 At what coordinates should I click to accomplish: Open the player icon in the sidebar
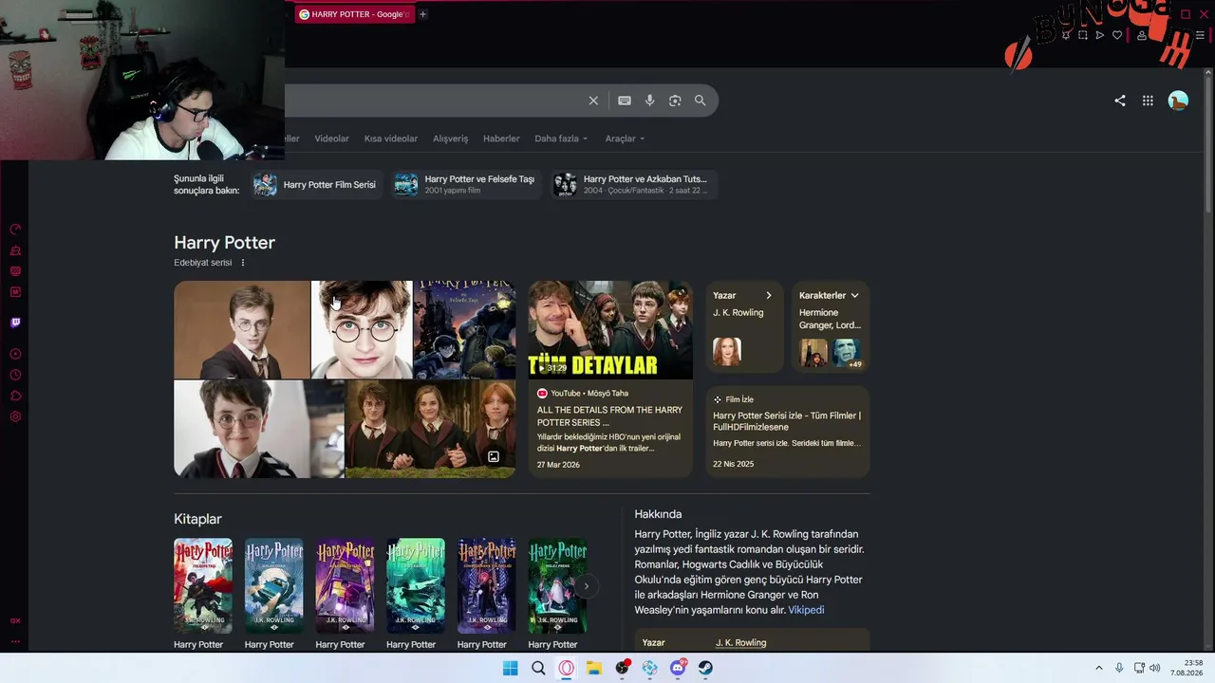(x=15, y=354)
